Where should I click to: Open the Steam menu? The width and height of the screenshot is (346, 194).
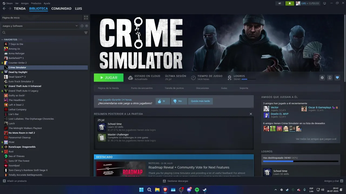click(x=8, y=3)
